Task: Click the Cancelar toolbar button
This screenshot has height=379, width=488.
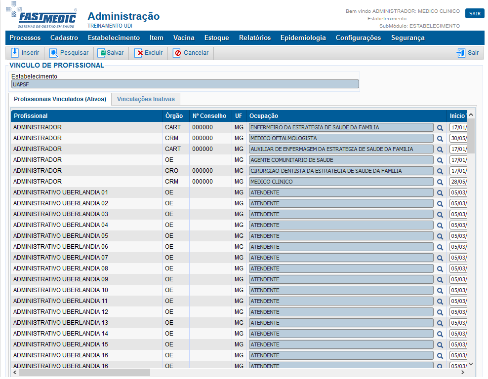Action: coord(191,53)
